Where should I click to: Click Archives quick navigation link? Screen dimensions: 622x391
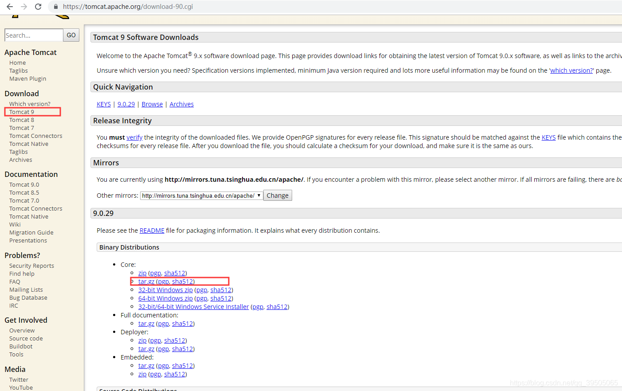pyautogui.click(x=182, y=104)
